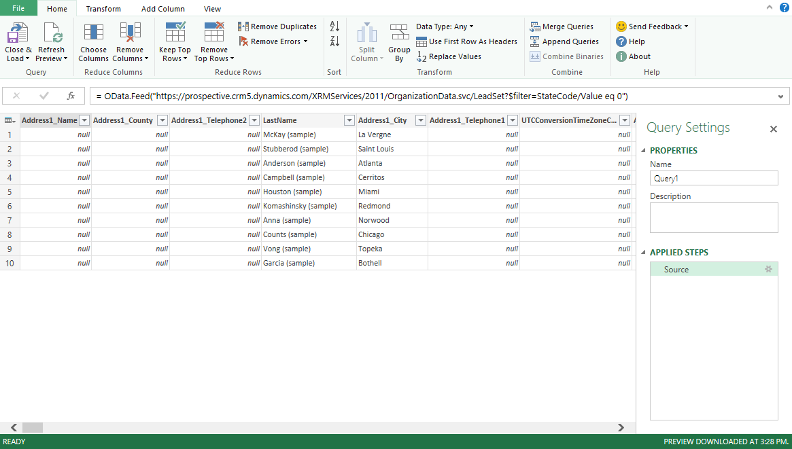Viewport: 792px width, 449px height.
Task: Open Choose Columns tool
Action: tap(93, 33)
